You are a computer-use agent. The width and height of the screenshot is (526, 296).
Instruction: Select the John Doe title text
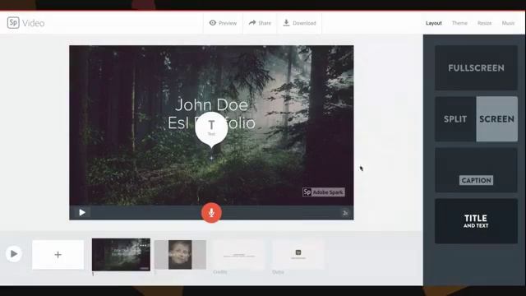tap(211, 105)
